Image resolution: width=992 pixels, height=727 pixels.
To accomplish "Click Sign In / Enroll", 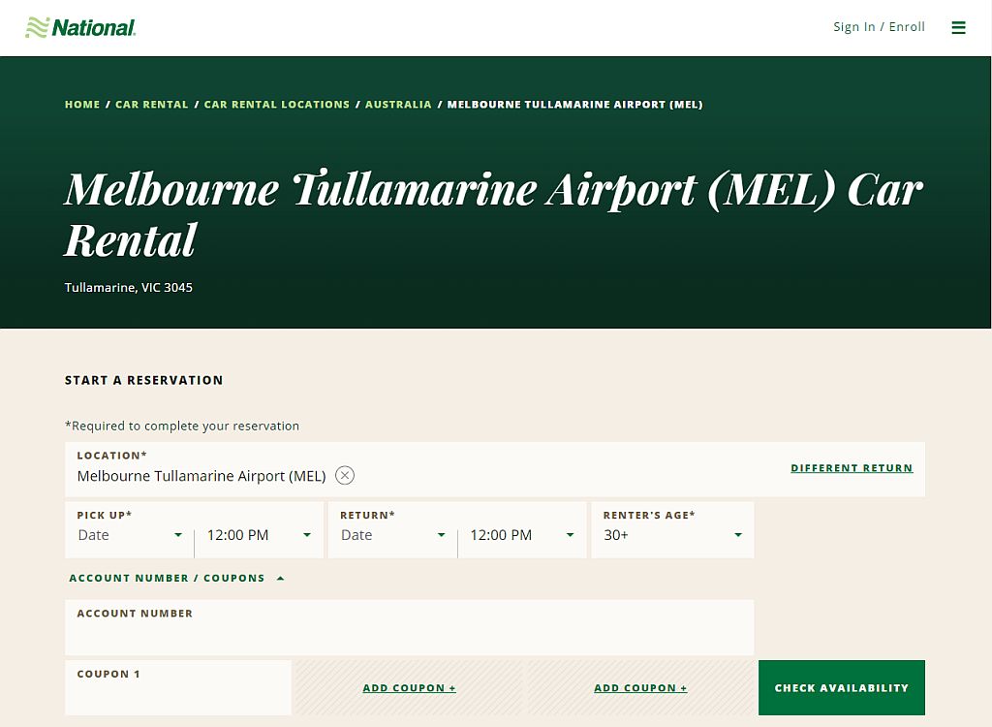I will [x=878, y=26].
